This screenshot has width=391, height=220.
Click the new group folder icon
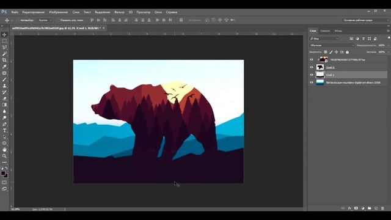369,208
